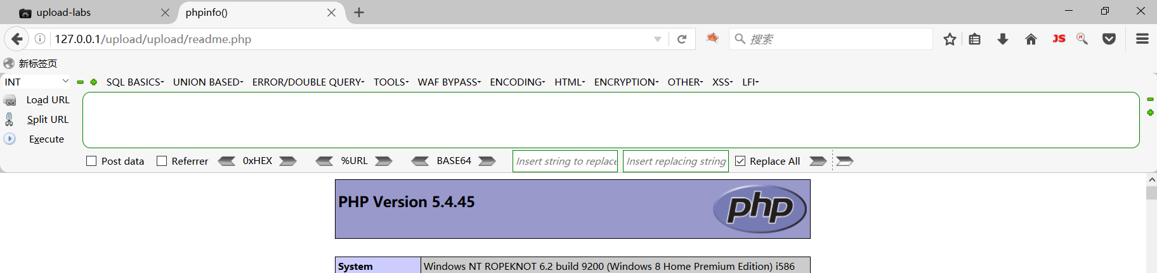Click the Load URL icon
Screen dimensions: 1157x273
pyautogui.click(x=10, y=100)
